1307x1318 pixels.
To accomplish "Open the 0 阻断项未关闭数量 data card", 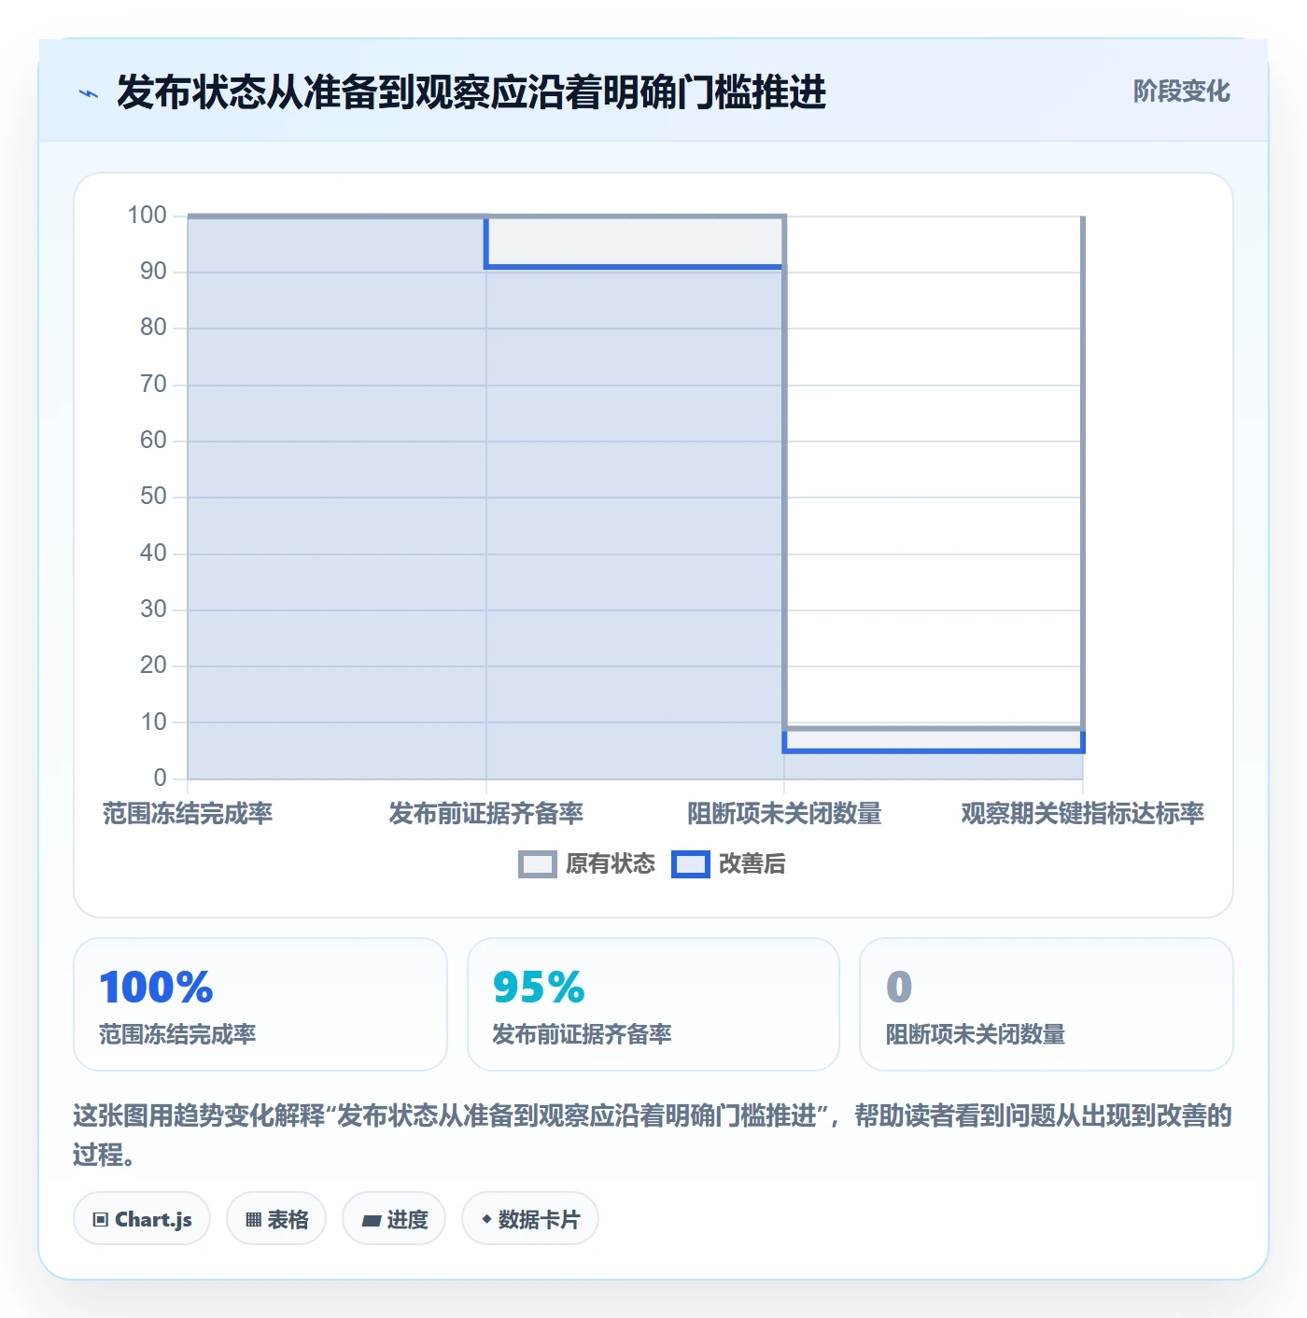I will [1047, 1004].
